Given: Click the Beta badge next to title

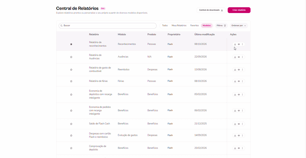Looking at the screenshot, I should point(103,8).
